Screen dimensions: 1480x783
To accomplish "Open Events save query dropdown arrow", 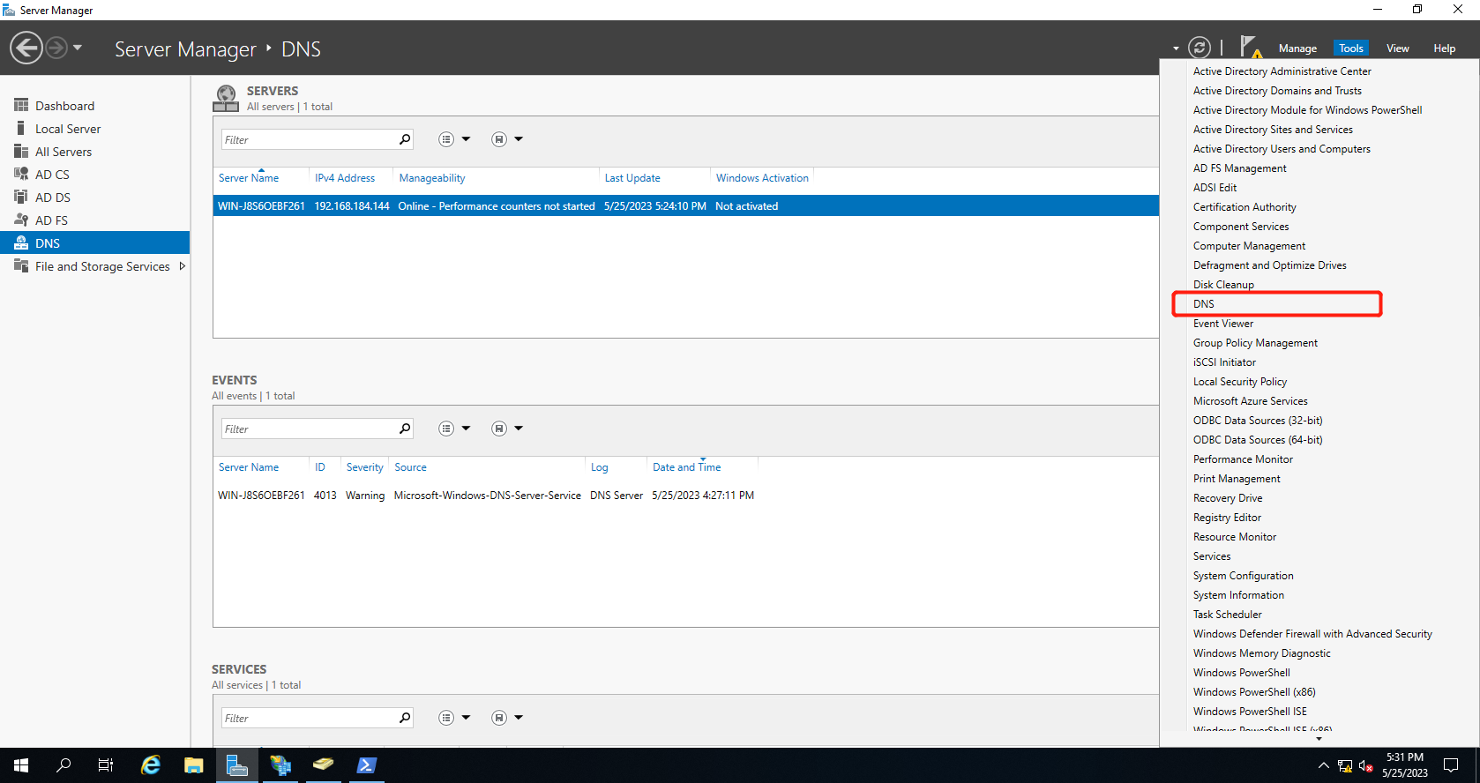I will [x=519, y=429].
